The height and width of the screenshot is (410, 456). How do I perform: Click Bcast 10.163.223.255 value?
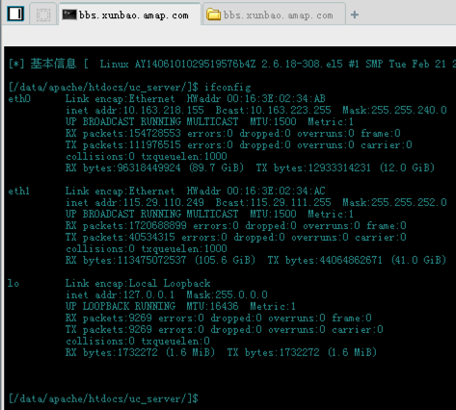click(290, 110)
